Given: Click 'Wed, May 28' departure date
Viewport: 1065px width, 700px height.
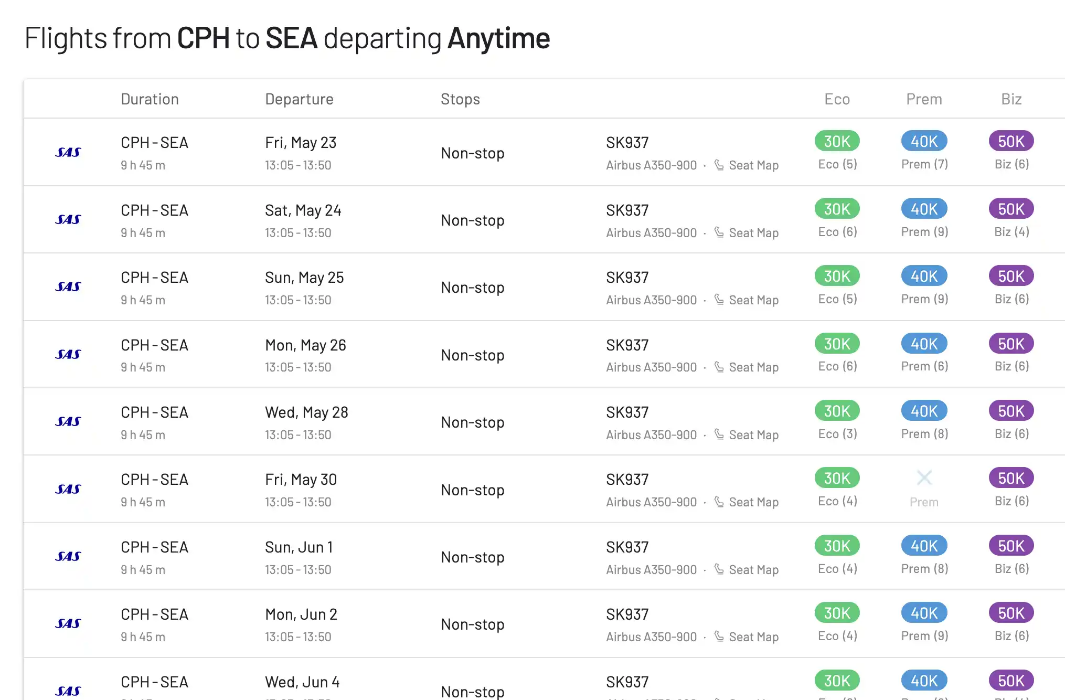Looking at the screenshot, I should (306, 412).
